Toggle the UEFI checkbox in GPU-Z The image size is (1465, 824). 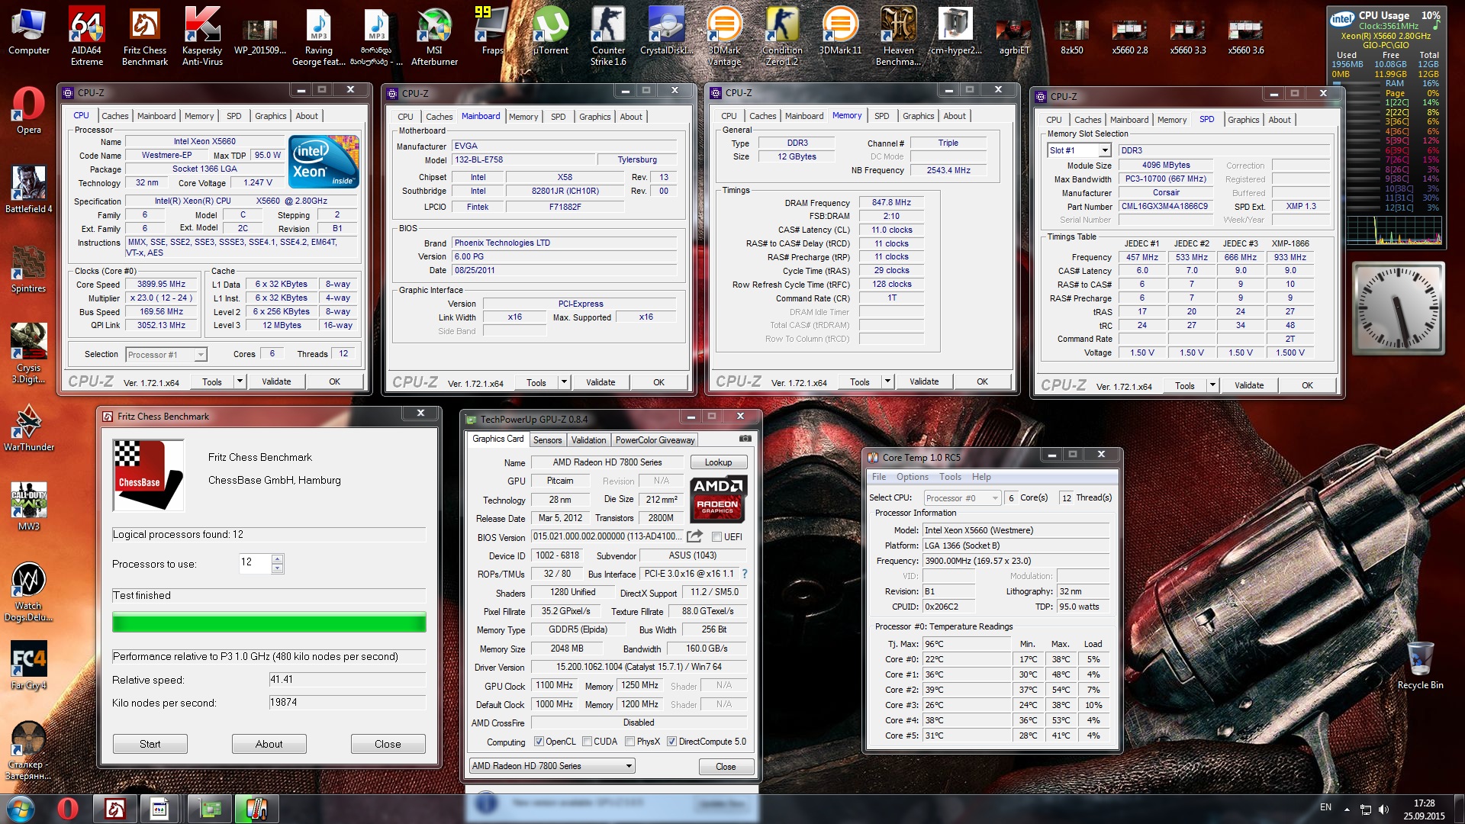[716, 537]
